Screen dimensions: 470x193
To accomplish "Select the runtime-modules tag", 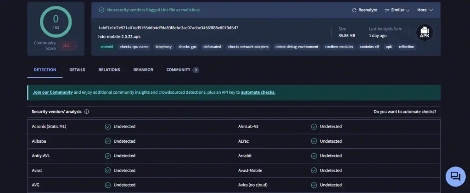I will pyautogui.click(x=339, y=47).
